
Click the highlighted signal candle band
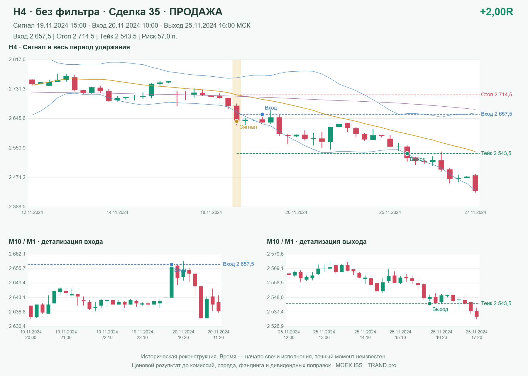click(237, 133)
